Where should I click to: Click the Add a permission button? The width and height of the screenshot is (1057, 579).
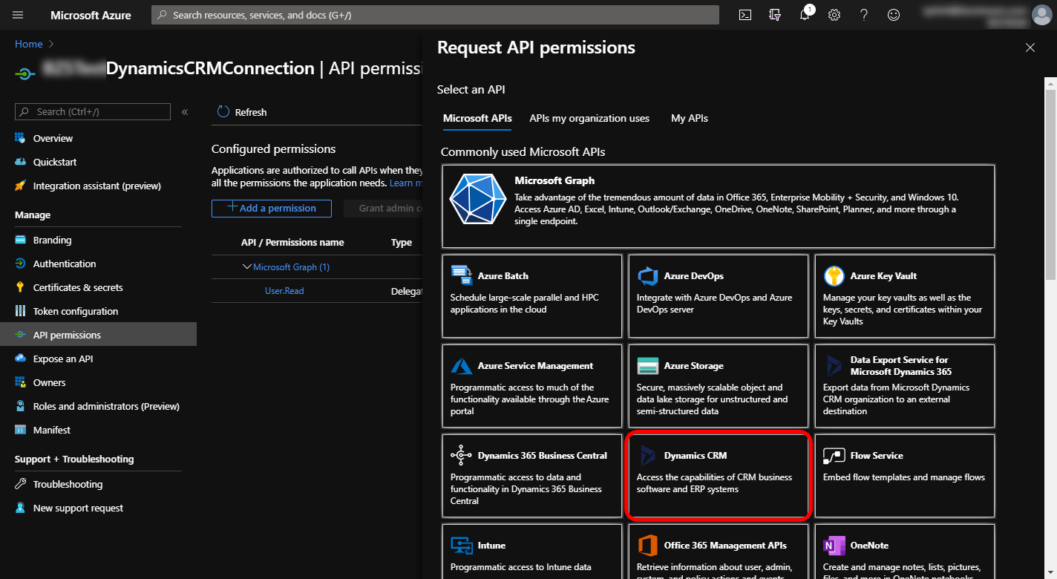click(x=272, y=208)
